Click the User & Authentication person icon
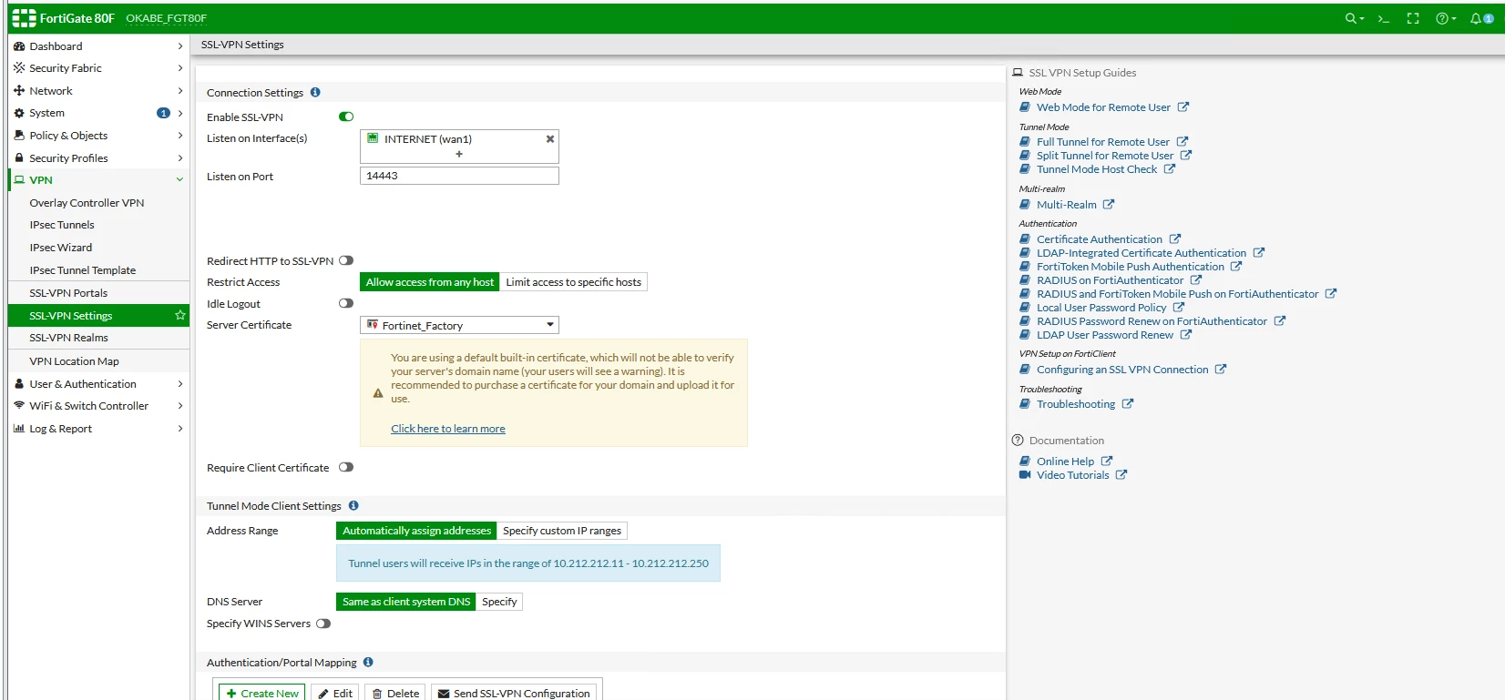 [x=19, y=384]
